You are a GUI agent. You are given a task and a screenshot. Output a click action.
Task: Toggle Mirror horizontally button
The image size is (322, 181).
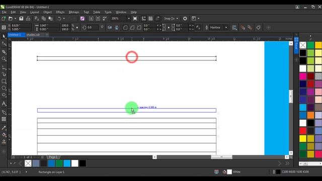(110, 27)
